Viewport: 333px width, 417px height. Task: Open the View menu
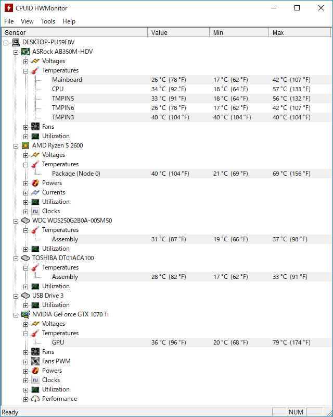pos(27,21)
